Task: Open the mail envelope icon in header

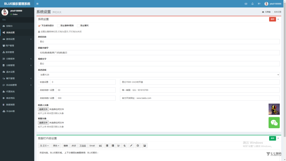Action: tap(246, 4)
